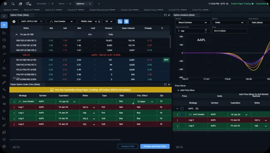The width and height of the screenshot is (270, 153).
Task: Select the Aa text tool in sidebar
Action: 4,75
